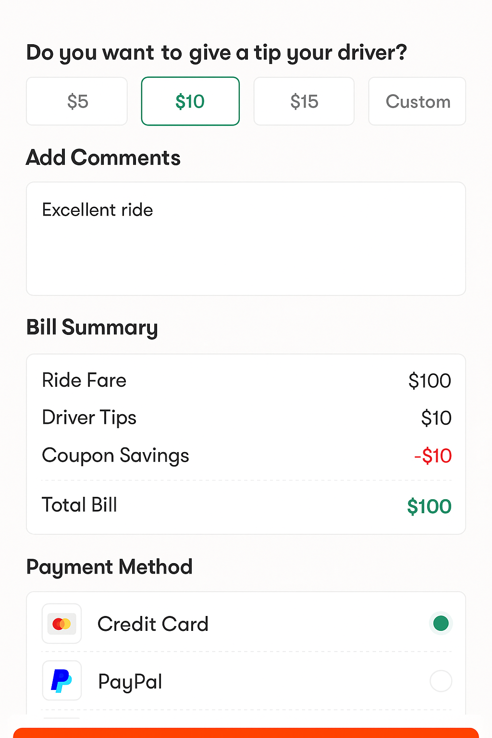Click the Add Comments heading
The height and width of the screenshot is (738, 492).
tap(103, 158)
